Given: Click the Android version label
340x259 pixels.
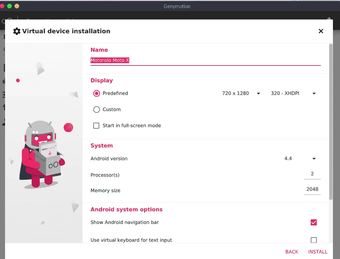Looking at the screenshot, I should [109, 159].
